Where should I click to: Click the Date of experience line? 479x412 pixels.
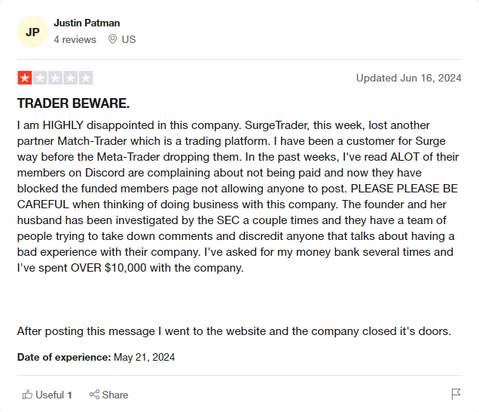pos(96,357)
